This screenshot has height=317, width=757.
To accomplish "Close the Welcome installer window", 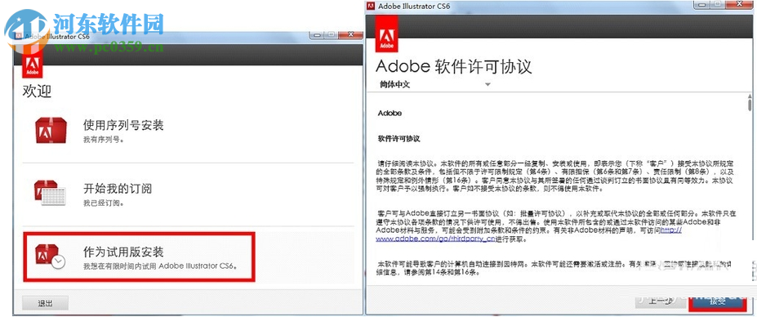I will coord(351,35).
